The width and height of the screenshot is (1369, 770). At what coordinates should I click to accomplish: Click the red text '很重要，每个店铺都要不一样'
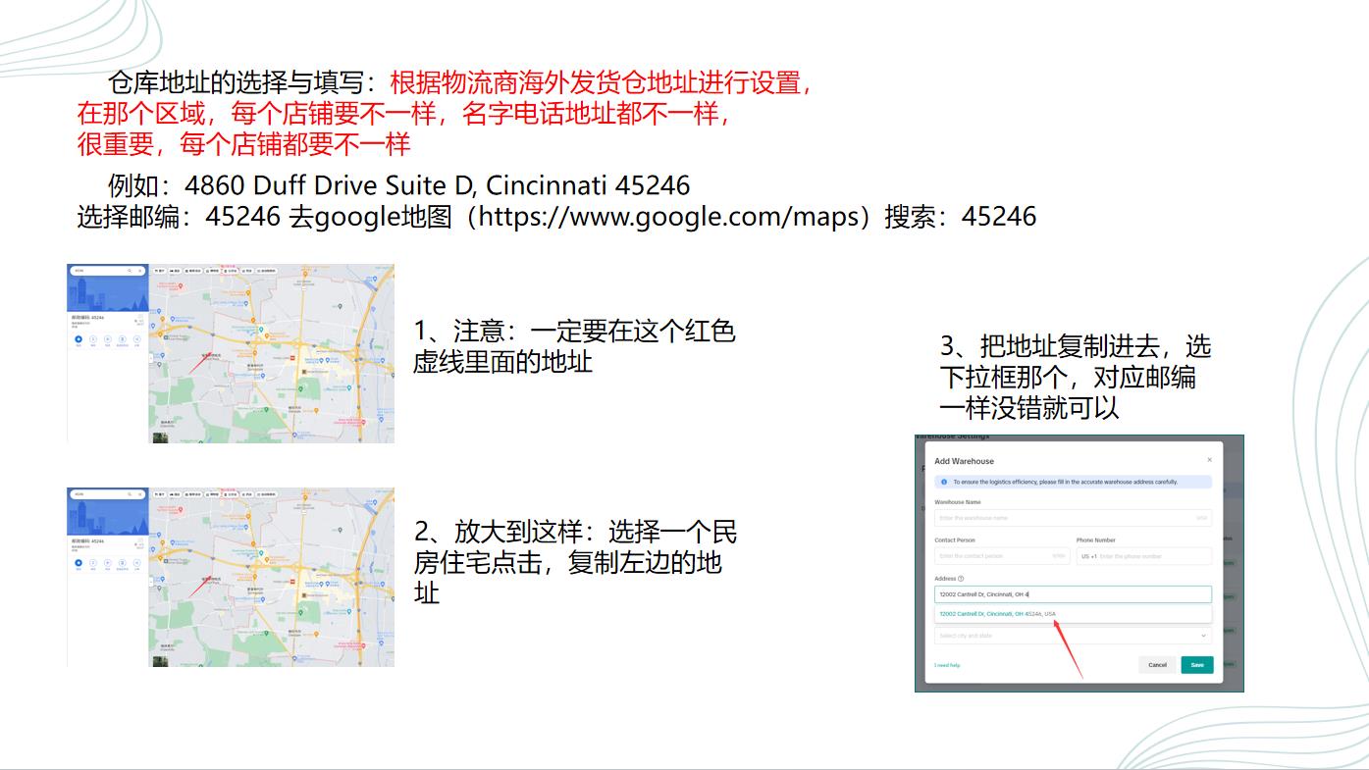[x=243, y=144]
